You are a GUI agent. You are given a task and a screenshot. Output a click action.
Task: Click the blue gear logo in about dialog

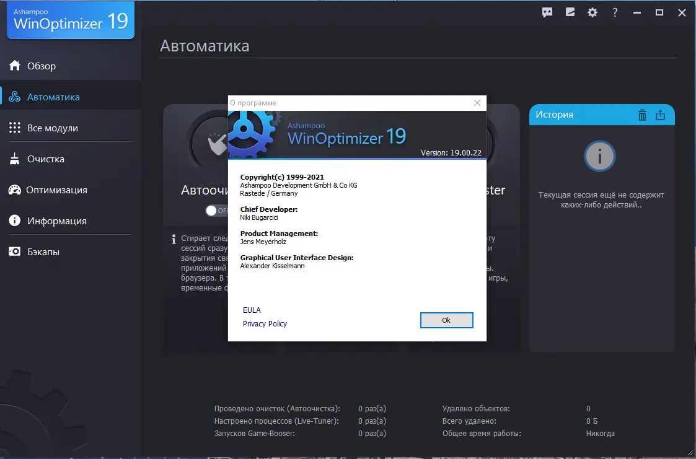253,133
